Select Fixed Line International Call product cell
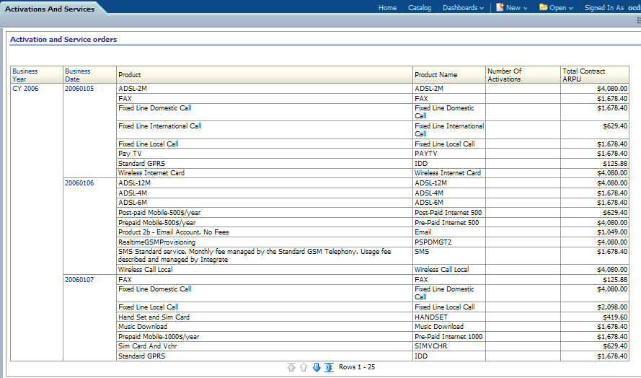Image resolution: width=641 pixels, height=378 pixels. [x=265, y=130]
